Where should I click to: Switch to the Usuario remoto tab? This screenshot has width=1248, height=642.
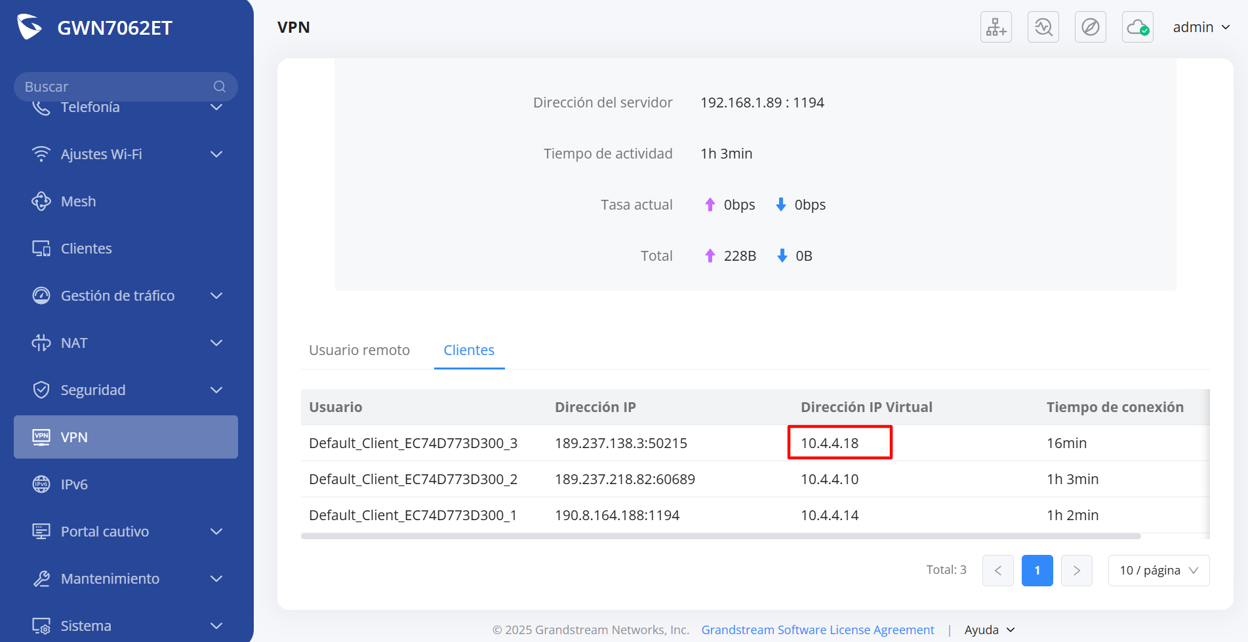pyautogui.click(x=359, y=350)
